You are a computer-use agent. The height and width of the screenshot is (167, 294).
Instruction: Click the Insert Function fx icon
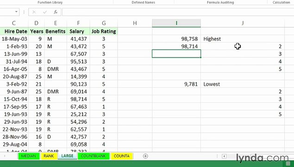[x=56, y=12]
